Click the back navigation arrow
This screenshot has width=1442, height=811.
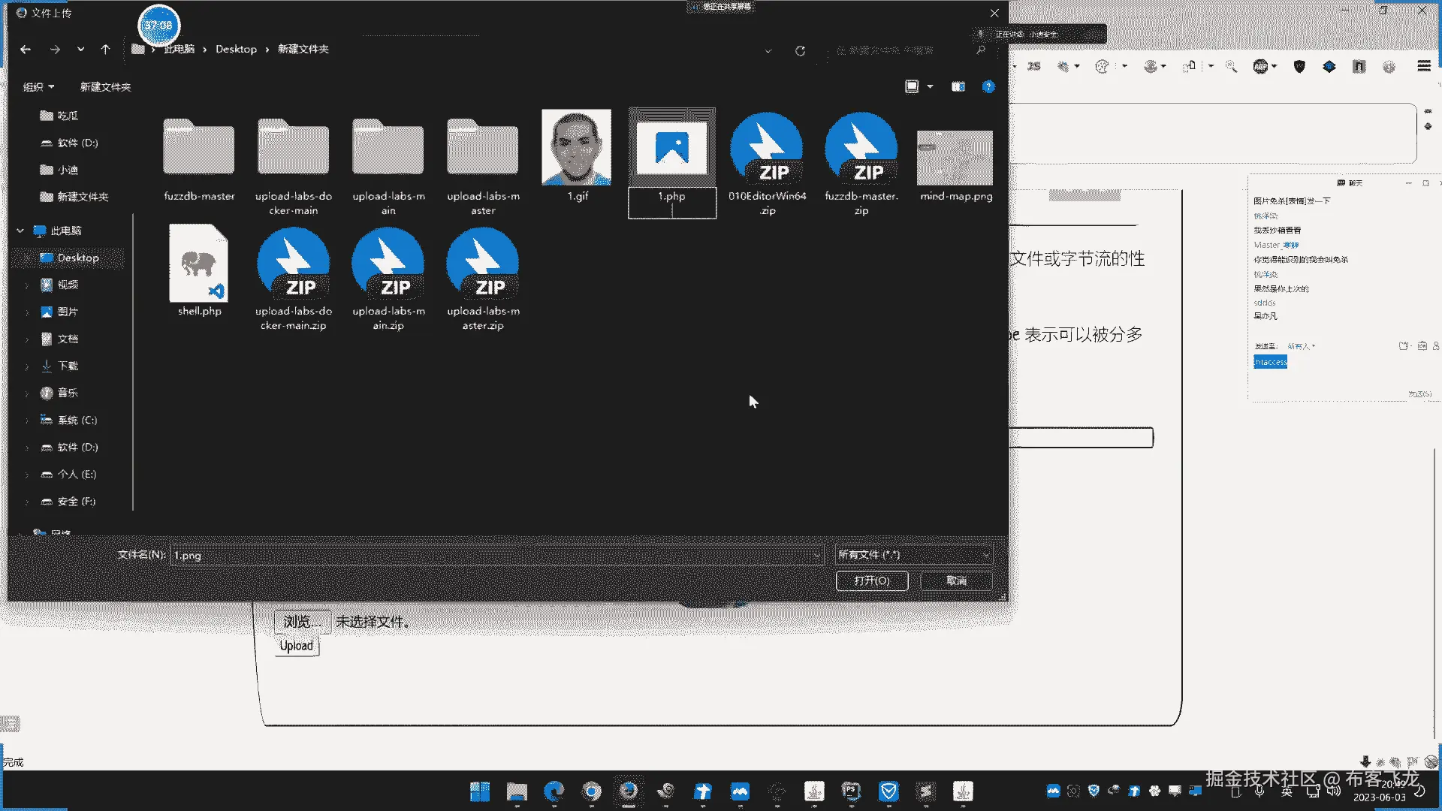[26, 50]
